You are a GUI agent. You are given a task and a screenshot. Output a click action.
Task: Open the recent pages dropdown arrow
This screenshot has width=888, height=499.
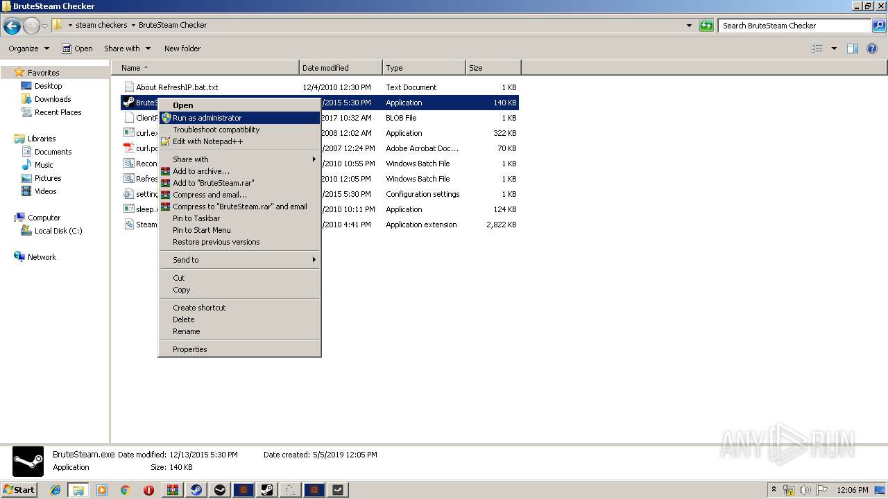[x=45, y=26]
